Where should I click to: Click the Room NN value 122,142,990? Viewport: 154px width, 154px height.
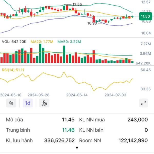(x=133, y=140)
